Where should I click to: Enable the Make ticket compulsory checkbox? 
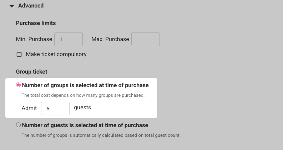(x=19, y=54)
